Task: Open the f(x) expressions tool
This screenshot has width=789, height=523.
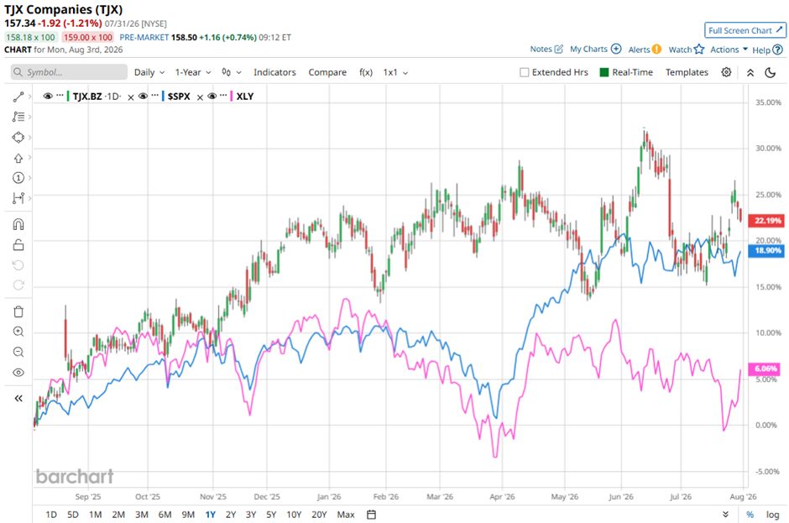Action: click(366, 72)
